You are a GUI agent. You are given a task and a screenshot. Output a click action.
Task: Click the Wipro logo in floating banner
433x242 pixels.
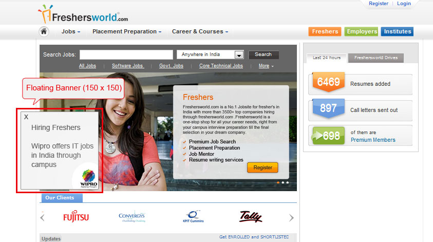(88, 178)
